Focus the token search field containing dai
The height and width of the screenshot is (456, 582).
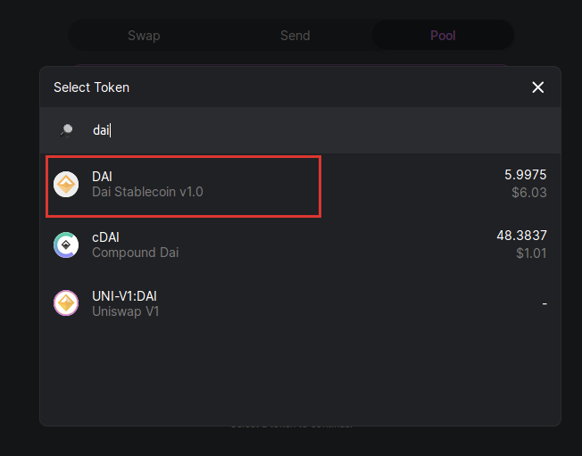click(300, 130)
